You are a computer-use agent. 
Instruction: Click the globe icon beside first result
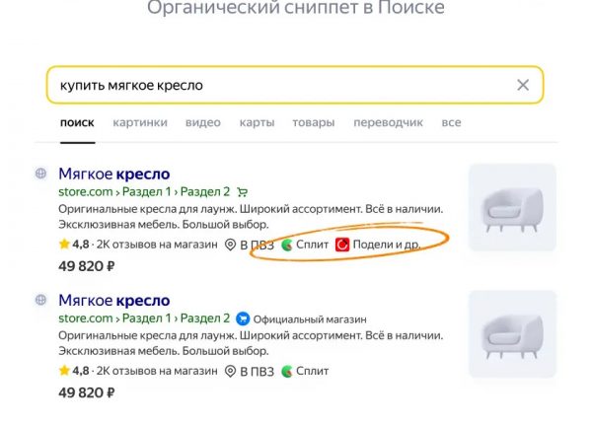[x=40, y=173]
